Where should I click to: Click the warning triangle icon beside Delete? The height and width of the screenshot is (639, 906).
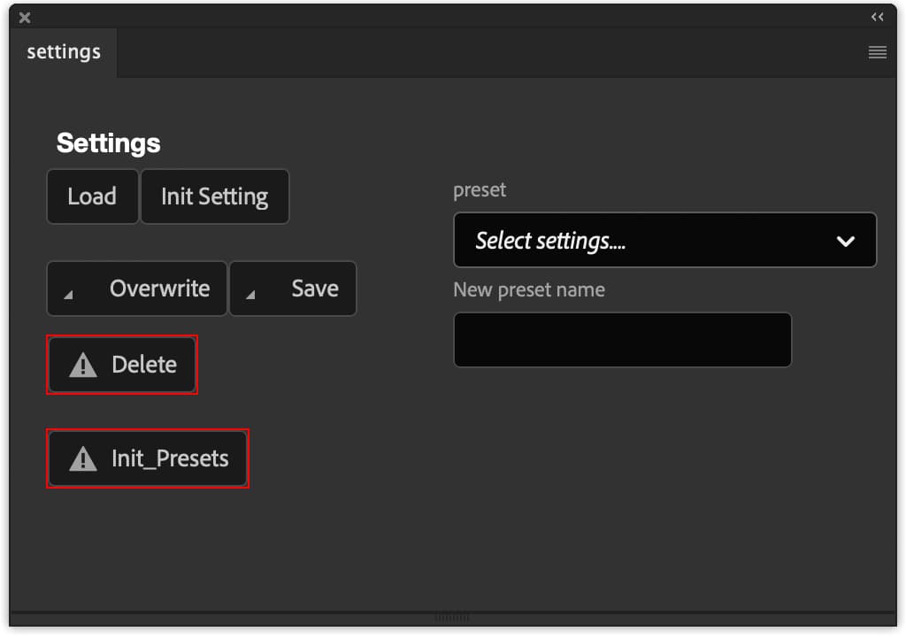tap(83, 365)
